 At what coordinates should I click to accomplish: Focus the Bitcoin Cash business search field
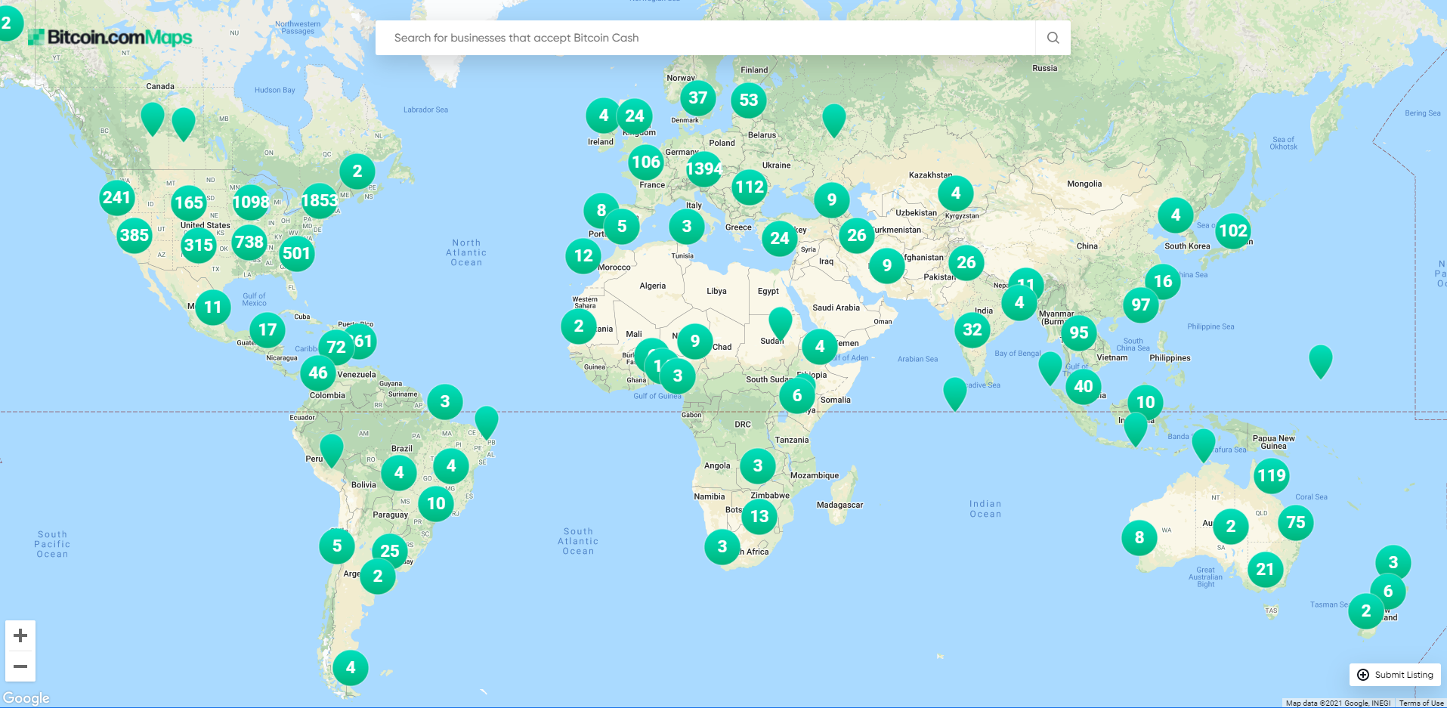click(705, 38)
